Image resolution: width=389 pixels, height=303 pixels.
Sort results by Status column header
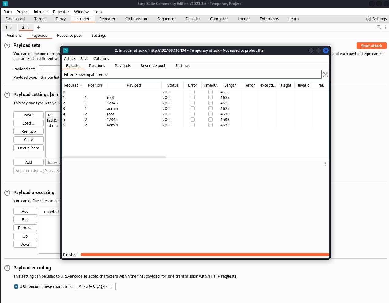point(173,85)
